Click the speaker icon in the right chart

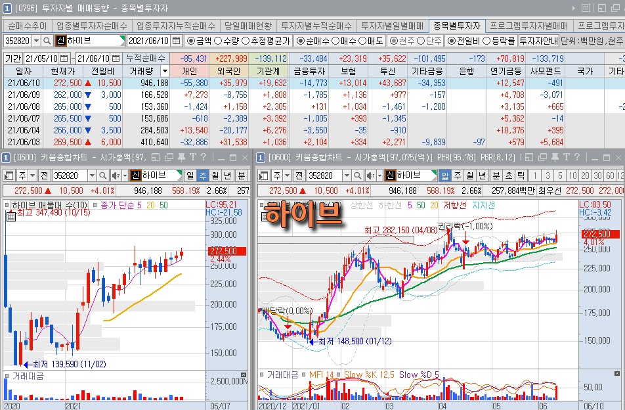click(370, 175)
